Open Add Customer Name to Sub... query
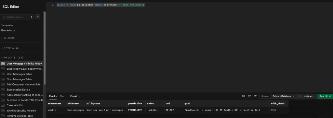333x118 pixels. pos(22,85)
